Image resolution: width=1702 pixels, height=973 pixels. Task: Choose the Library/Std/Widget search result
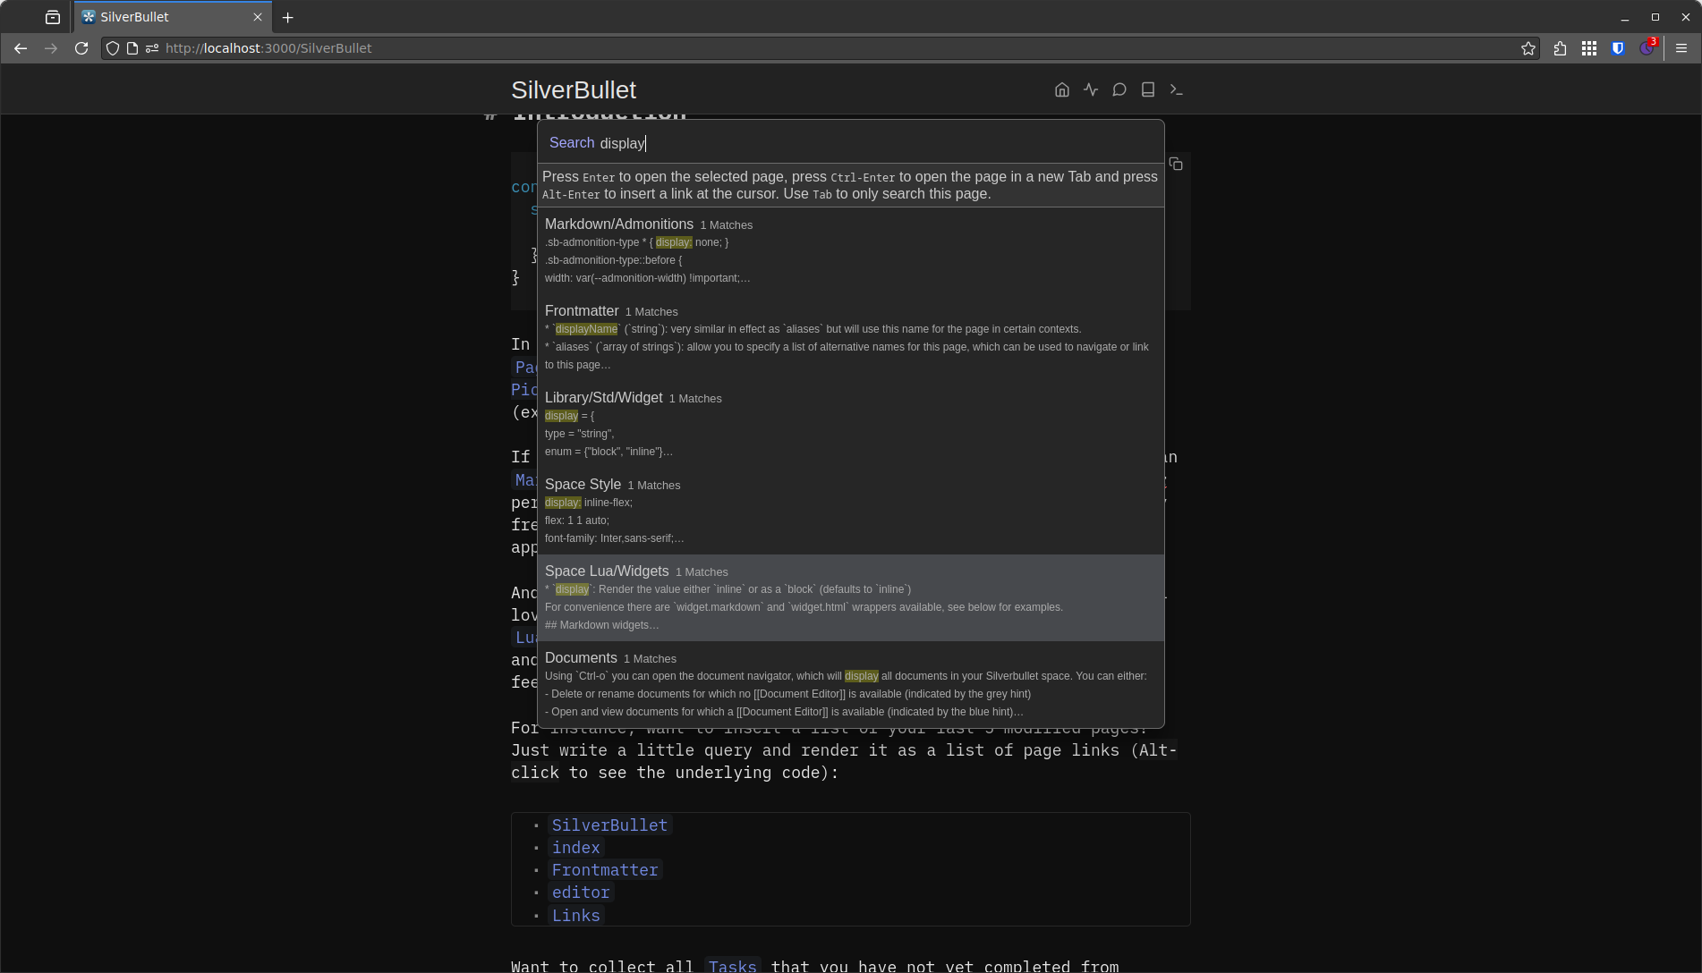tap(603, 398)
